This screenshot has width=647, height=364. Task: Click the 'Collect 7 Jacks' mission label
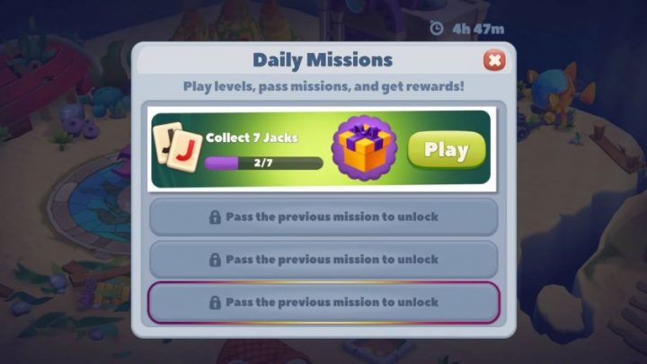[x=252, y=138]
